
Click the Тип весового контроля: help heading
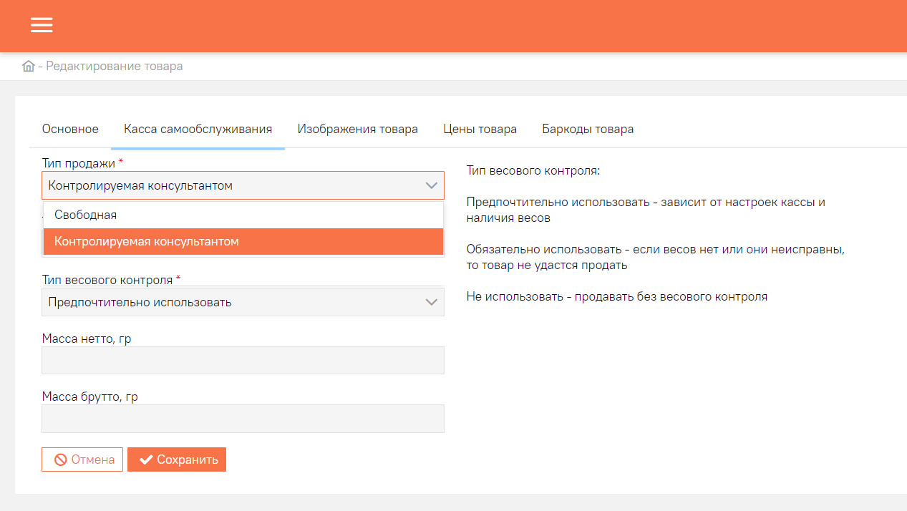pyautogui.click(x=533, y=171)
